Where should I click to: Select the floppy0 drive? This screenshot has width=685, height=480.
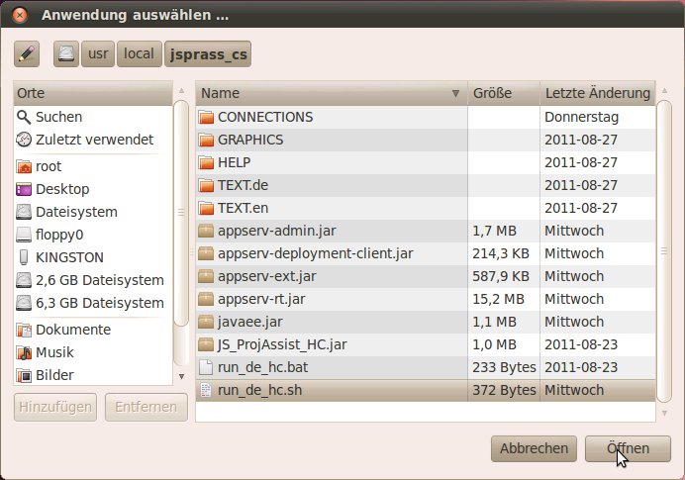coord(59,235)
